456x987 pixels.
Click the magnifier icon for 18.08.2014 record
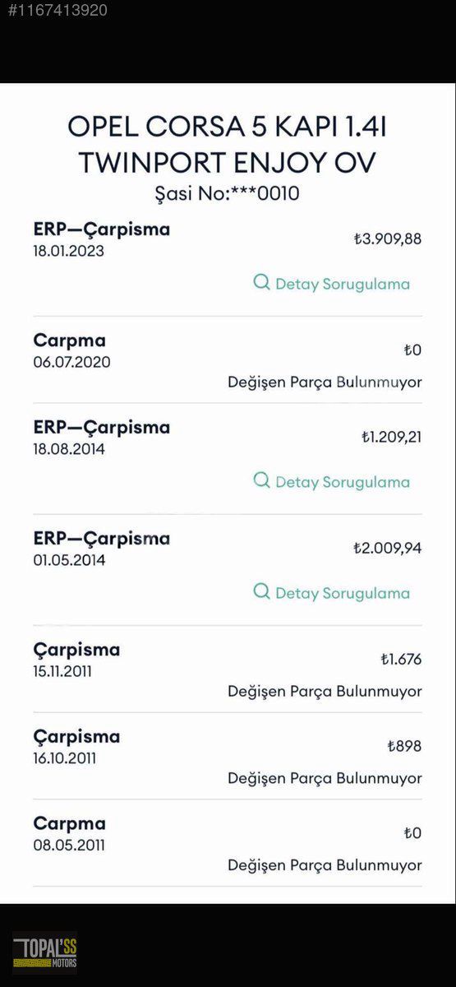click(261, 480)
